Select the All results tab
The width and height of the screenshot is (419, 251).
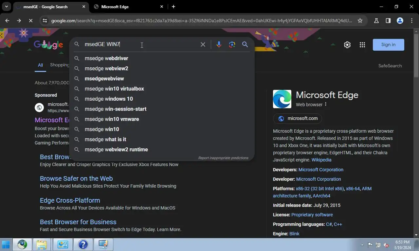(40, 65)
